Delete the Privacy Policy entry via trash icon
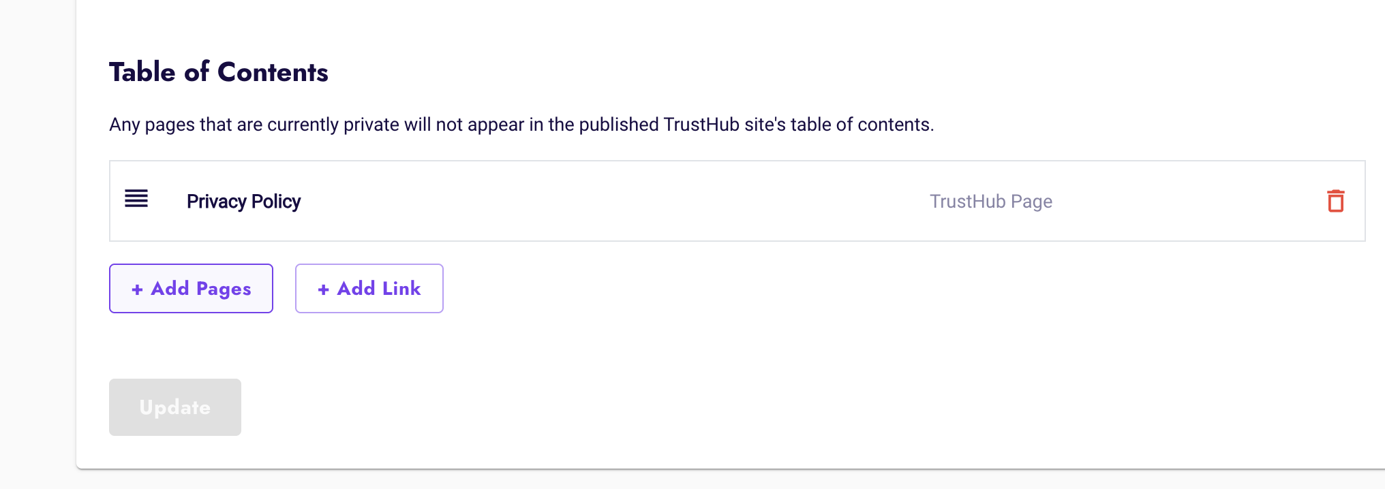 pos(1336,201)
